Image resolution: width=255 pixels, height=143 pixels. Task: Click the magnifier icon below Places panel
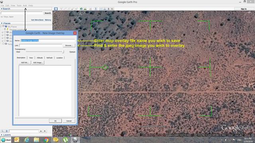coord(3,131)
